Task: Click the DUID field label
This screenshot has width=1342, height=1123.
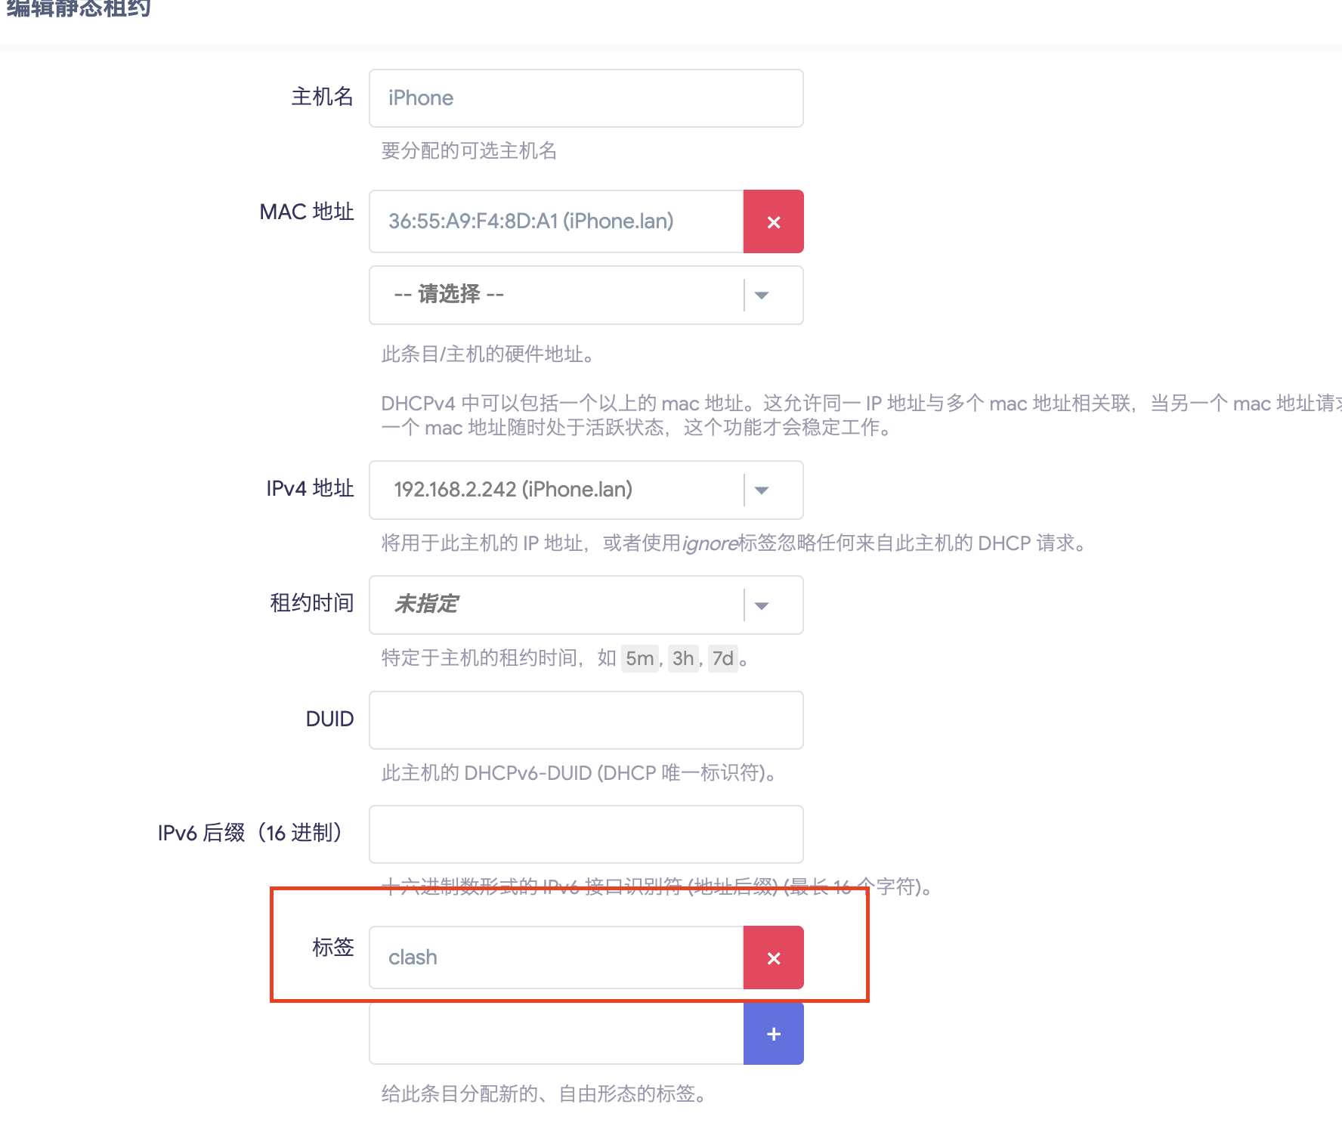Action: (329, 719)
